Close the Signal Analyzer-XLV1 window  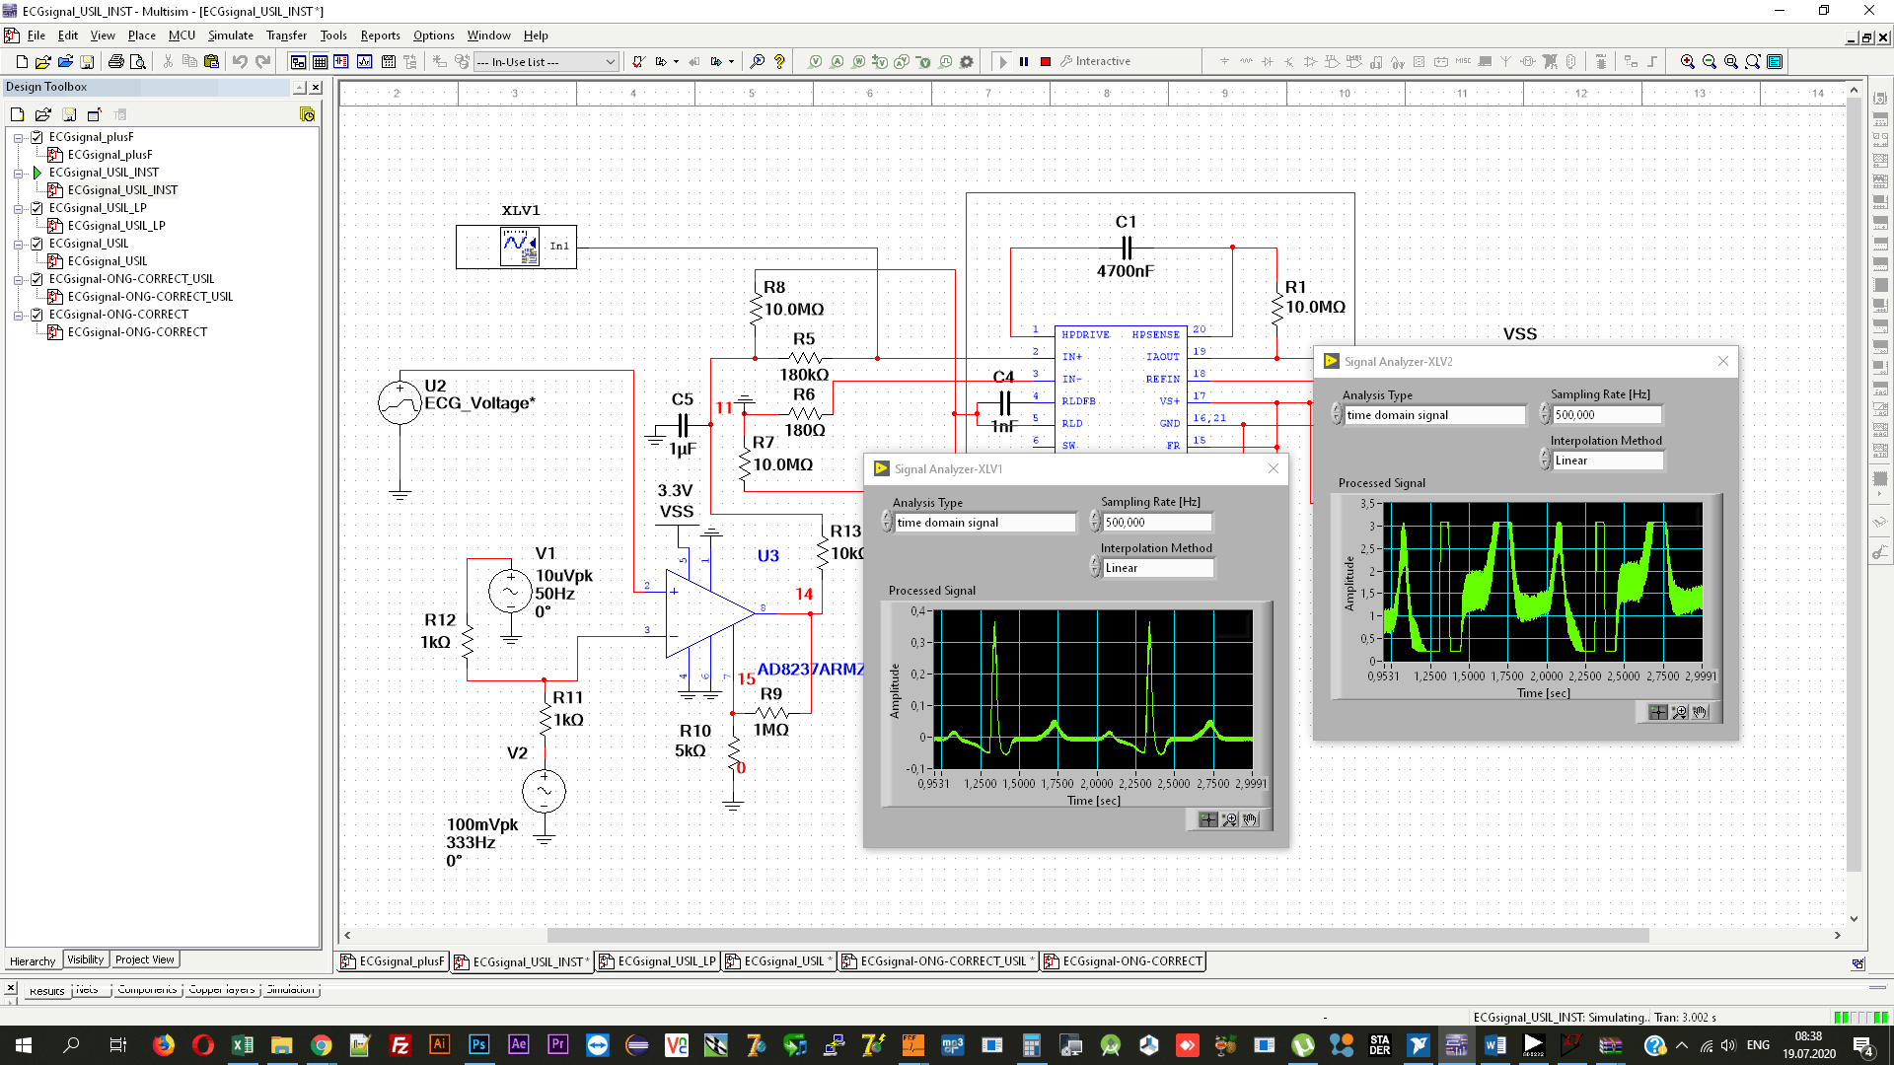(1274, 468)
